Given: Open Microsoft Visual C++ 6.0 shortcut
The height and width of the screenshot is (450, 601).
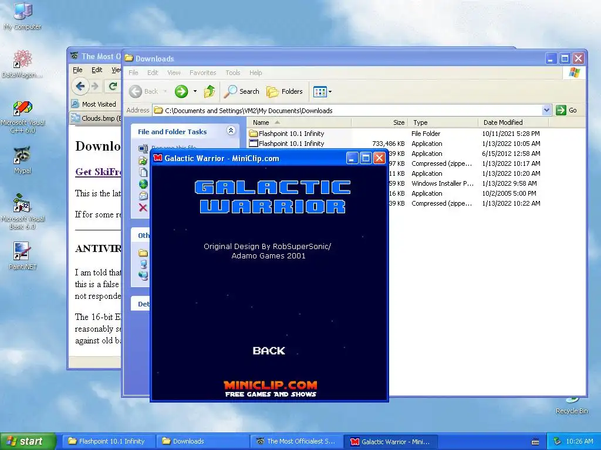Looking at the screenshot, I should click(23, 117).
